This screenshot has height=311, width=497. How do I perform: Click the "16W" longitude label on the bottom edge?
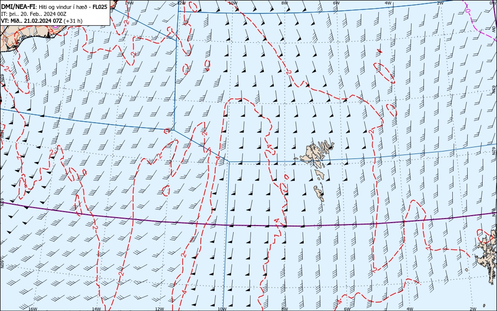point(33,309)
